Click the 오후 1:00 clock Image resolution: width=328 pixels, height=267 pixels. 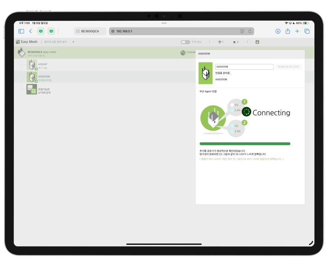point(24,23)
